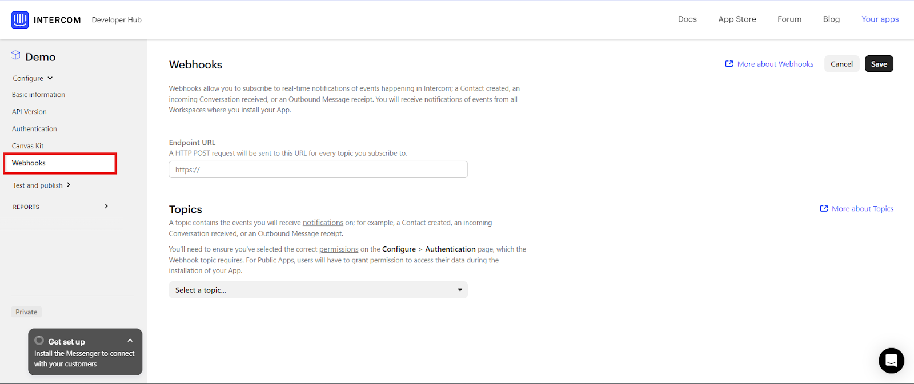The width and height of the screenshot is (914, 384).
Task: Open the Select a topic dropdown
Action: [x=318, y=290]
